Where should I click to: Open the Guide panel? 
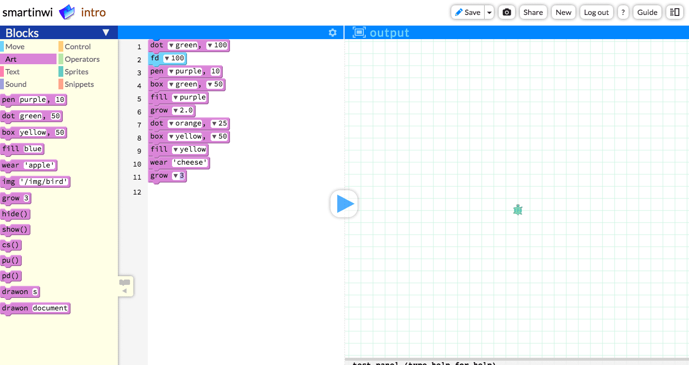tap(647, 13)
